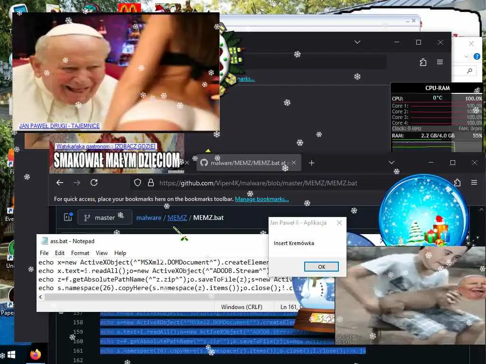Image resolution: width=486 pixels, height=364 pixels.
Task: Click the CPU-RAM widget title
Action: [437, 88]
